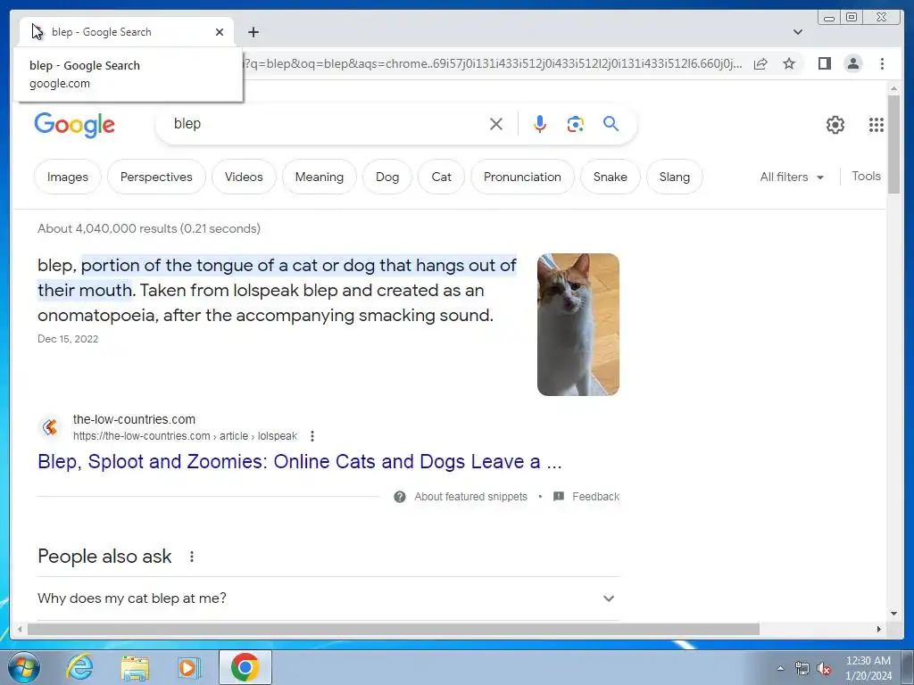The image size is (914, 685).
Task: Start voice search with microphone icon
Action: click(540, 124)
